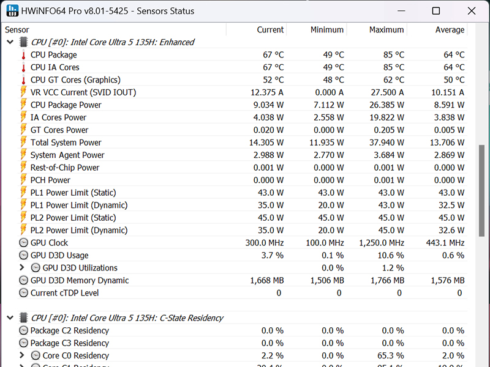Click the Sensor column header

click(x=17, y=29)
